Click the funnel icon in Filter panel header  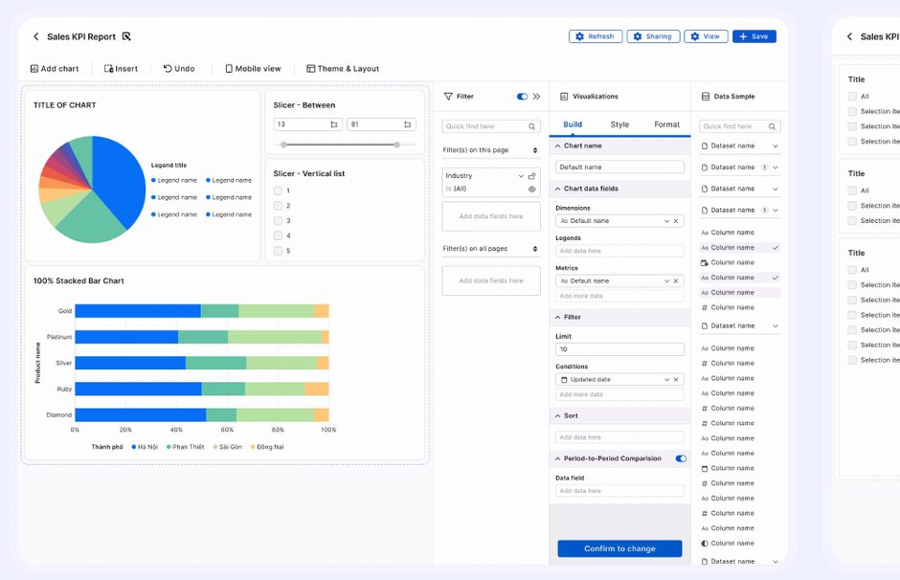tap(448, 97)
